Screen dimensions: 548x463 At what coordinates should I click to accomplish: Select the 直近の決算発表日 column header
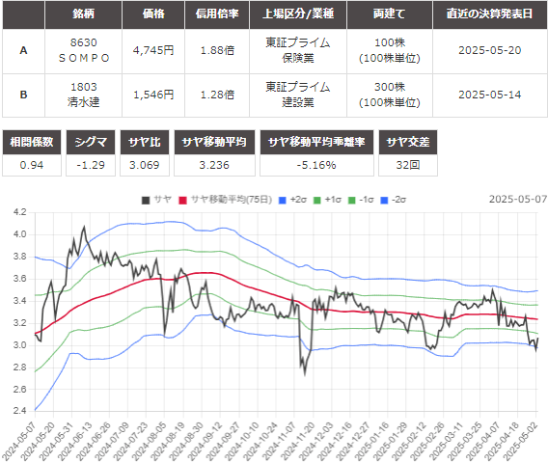tap(490, 14)
